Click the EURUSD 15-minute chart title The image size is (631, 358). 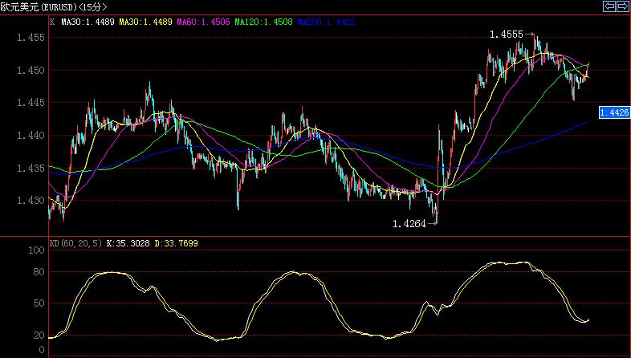(54, 7)
